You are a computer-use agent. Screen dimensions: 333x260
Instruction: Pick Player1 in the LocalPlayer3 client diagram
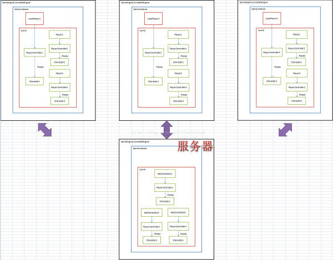tap(296, 34)
